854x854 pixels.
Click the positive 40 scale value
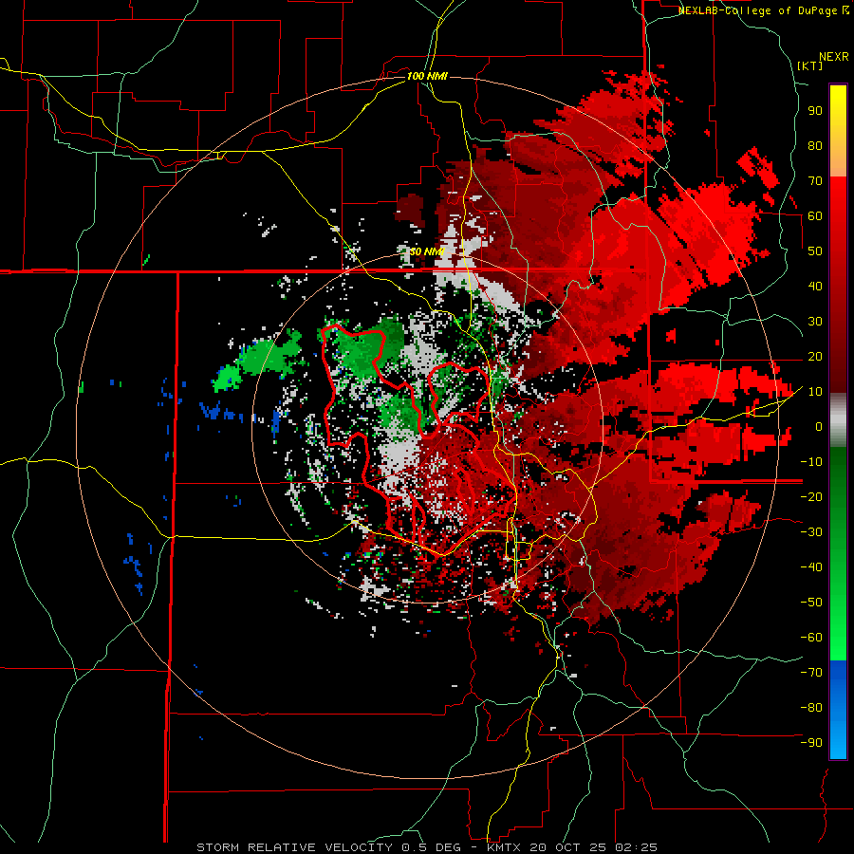click(x=815, y=286)
